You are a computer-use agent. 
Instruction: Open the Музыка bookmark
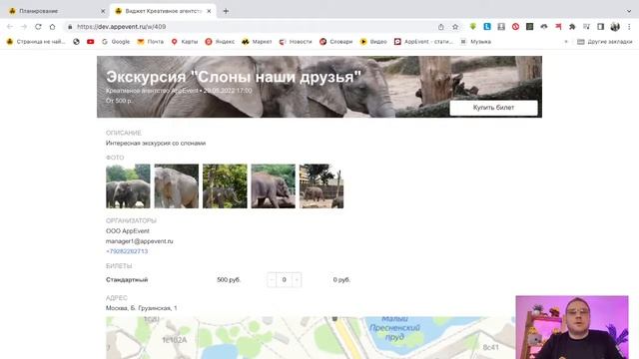tap(475, 42)
